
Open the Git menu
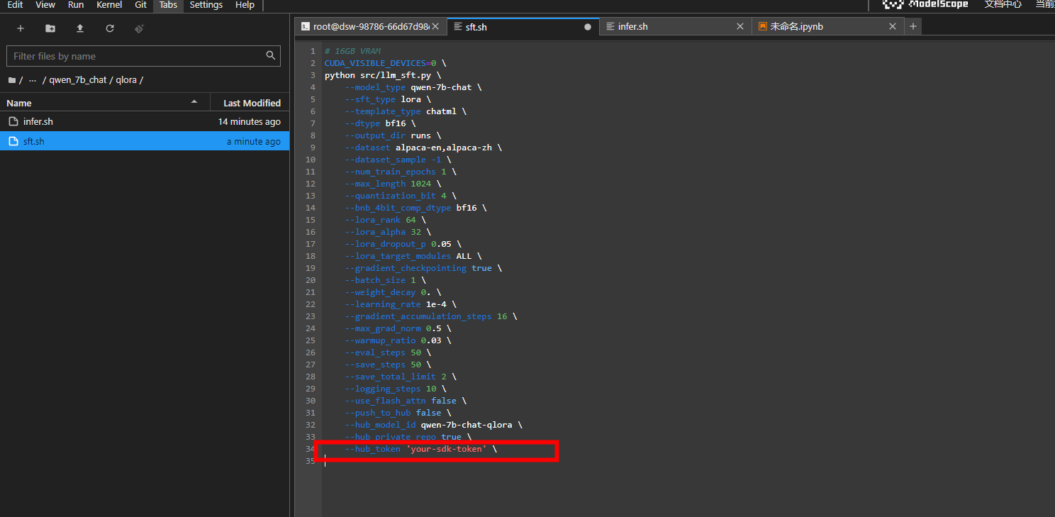[x=141, y=5]
